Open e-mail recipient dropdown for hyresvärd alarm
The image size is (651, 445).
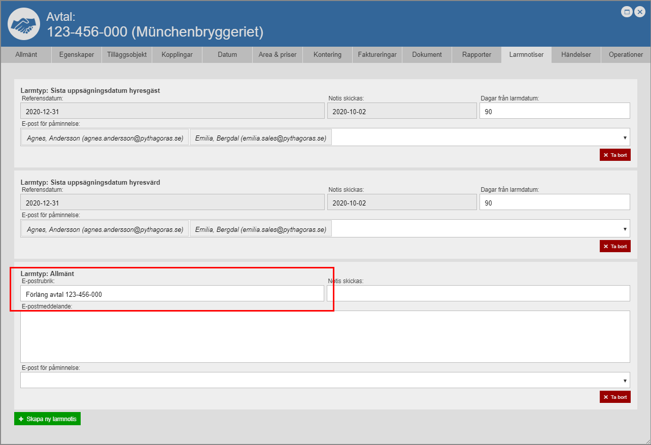point(624,229)
